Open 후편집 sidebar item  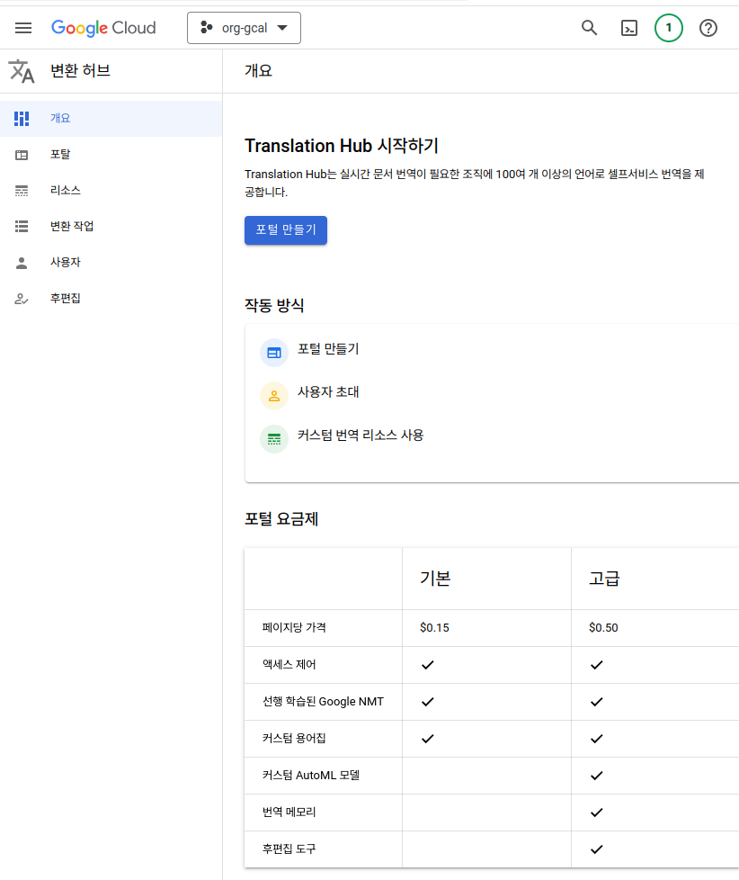pos(65,298)
